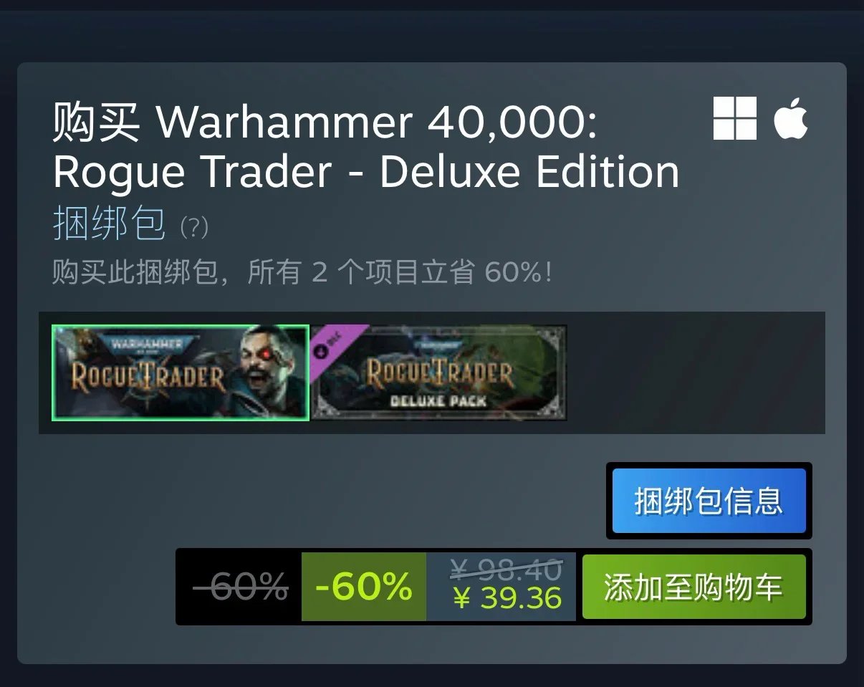Click the DELUXE PACK caption on the second banner
Image resolution: width=864 pixels, height=687 pixels.
tap(438, 401)
